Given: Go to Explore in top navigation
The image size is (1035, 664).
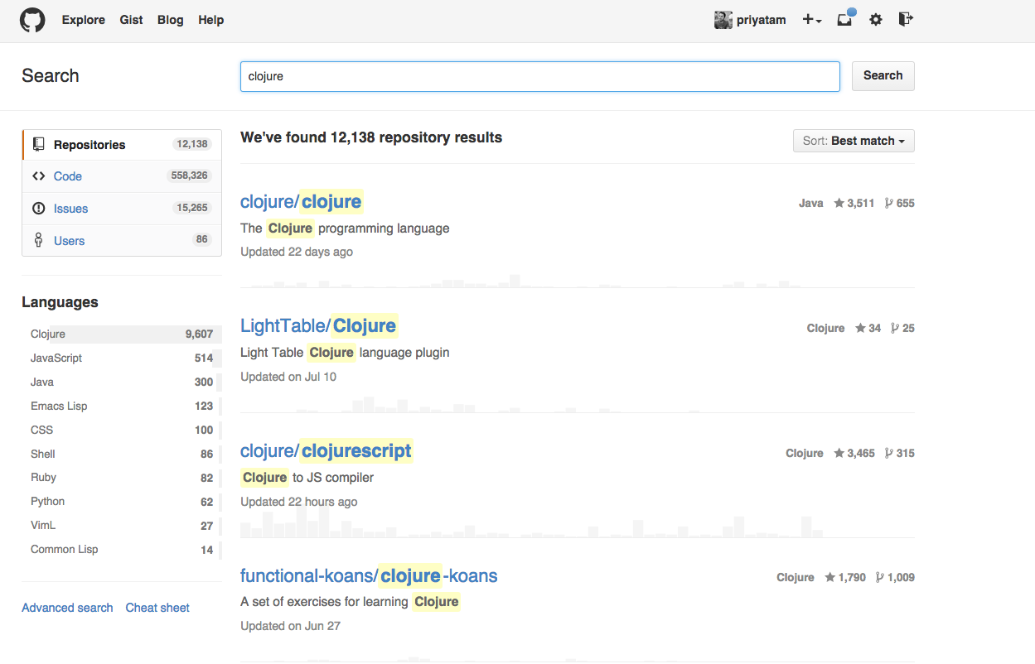Looking at the screenshot, I should point(84,20).
